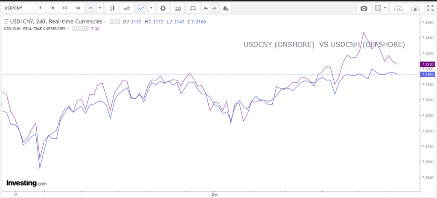Screen dimensions: 437x198
Task: Select the 1h timeframe
Action: (x=52, y=8)
